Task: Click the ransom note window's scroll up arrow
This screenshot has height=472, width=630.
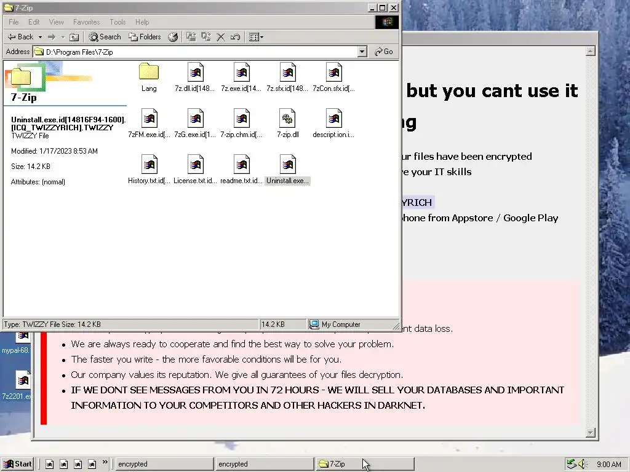Action: click(x=590, y=51)
